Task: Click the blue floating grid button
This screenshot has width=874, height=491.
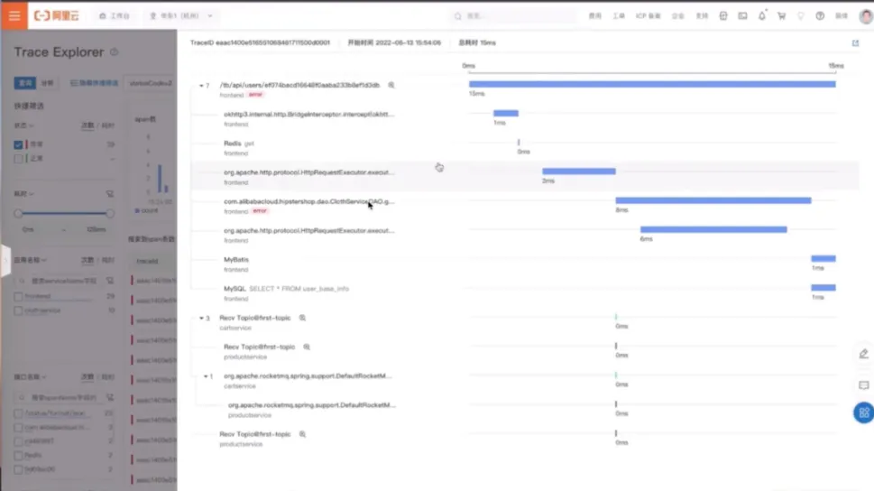Action: 863,412
